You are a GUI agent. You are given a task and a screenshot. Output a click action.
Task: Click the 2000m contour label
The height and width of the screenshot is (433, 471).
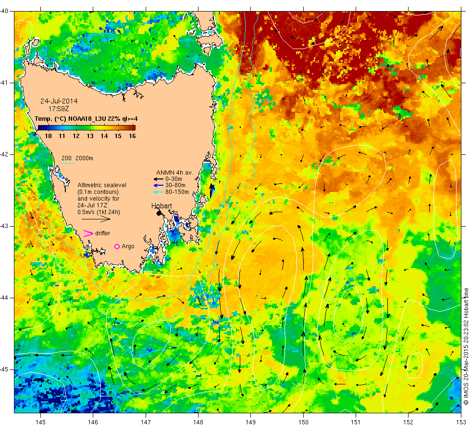(x=84, y=158)
